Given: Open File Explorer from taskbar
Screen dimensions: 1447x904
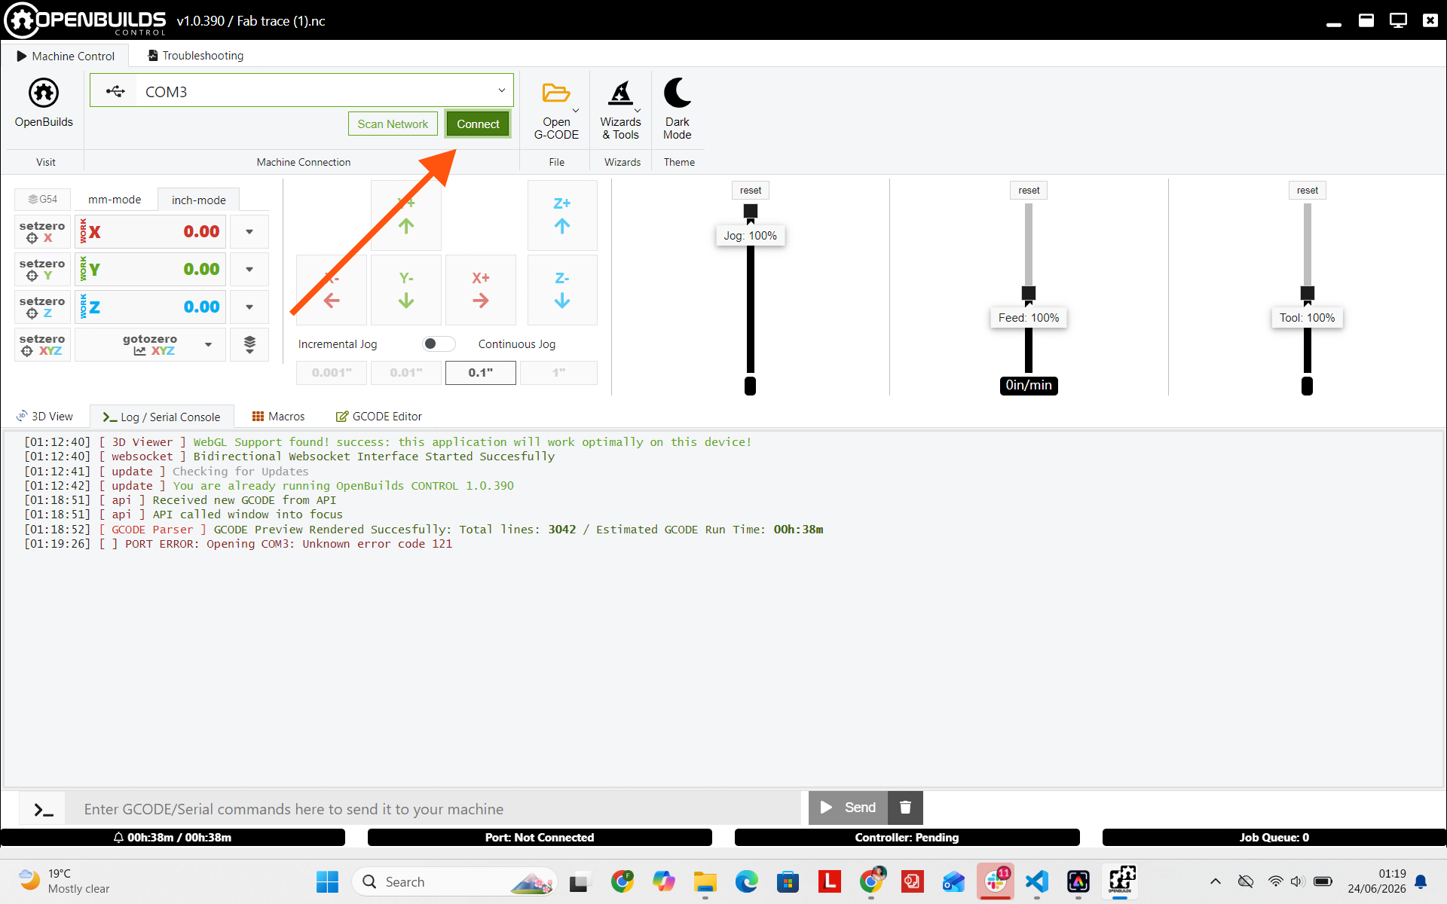Looking at the screenshot, I should coord(705,881).
